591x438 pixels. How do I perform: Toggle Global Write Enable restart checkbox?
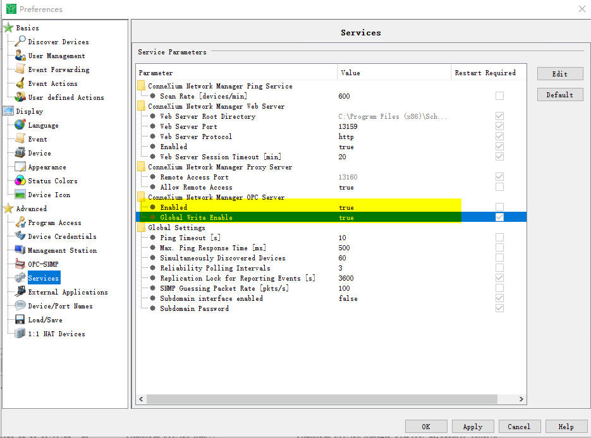tap(499, 217)
